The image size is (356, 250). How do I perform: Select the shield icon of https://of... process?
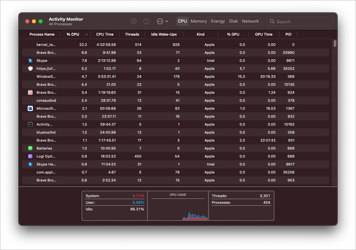30,69
